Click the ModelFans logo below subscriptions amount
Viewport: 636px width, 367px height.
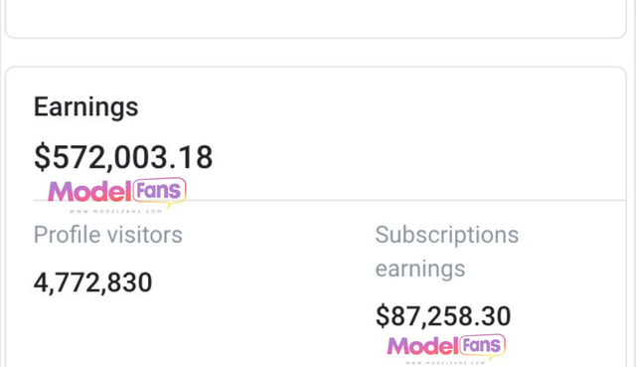pyautogui.click(x=446, y=349)
